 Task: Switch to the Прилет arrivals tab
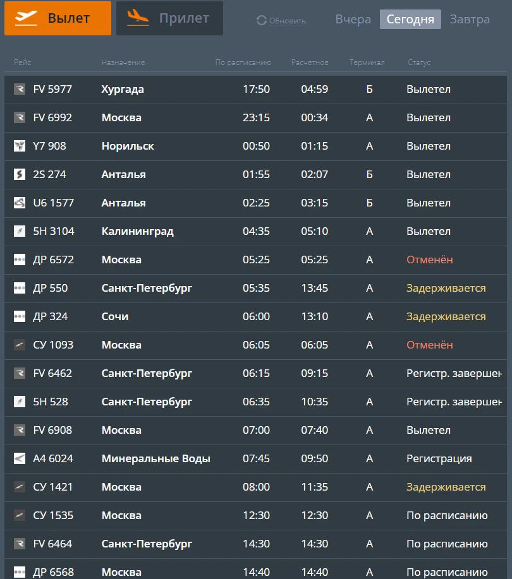[169, 18]
